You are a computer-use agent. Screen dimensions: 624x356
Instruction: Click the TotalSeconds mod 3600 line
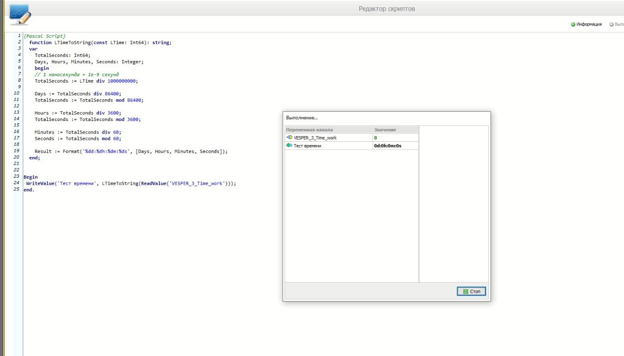88,119
